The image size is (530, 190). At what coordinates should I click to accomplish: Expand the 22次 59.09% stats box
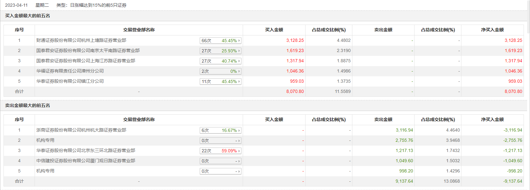[220, 151]
